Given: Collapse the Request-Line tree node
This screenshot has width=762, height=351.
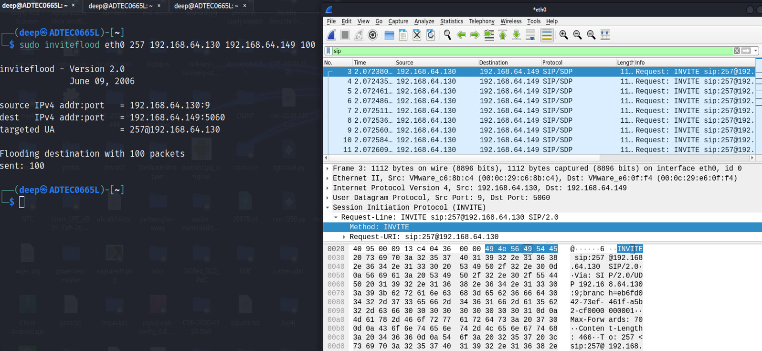Looking at the screenshot, I should [336, 217].
